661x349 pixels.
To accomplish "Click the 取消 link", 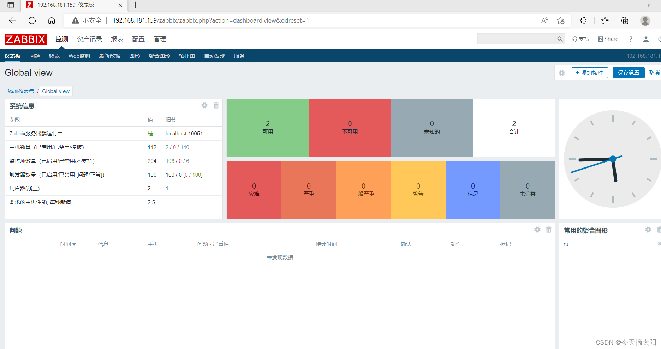I will pyautogui.click(x=654, y=73).
